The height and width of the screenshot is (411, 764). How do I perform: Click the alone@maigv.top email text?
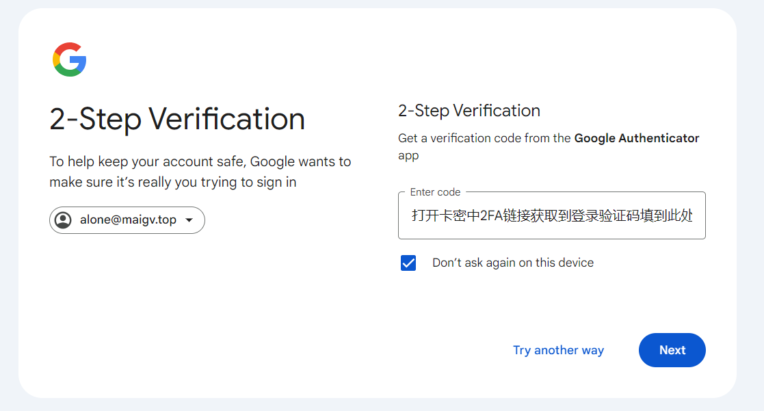click(128, 220)
